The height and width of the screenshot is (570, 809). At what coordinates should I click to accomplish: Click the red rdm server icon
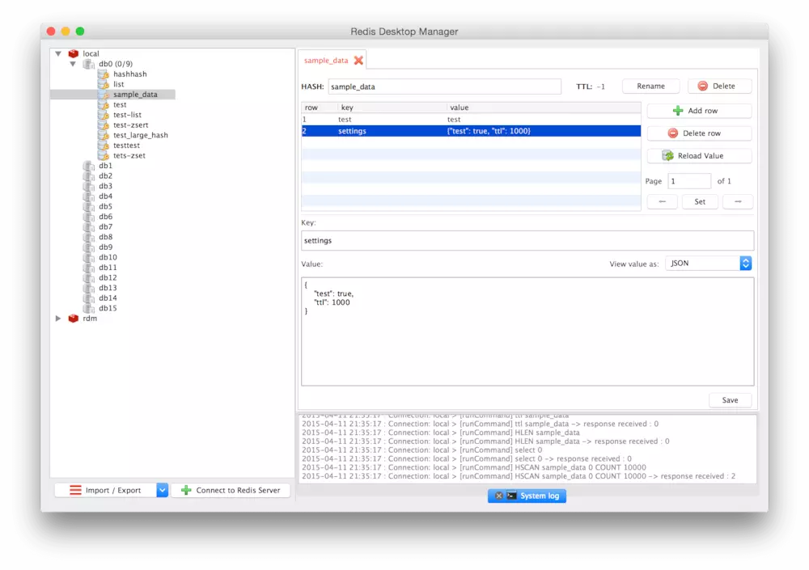pos(74,319)
